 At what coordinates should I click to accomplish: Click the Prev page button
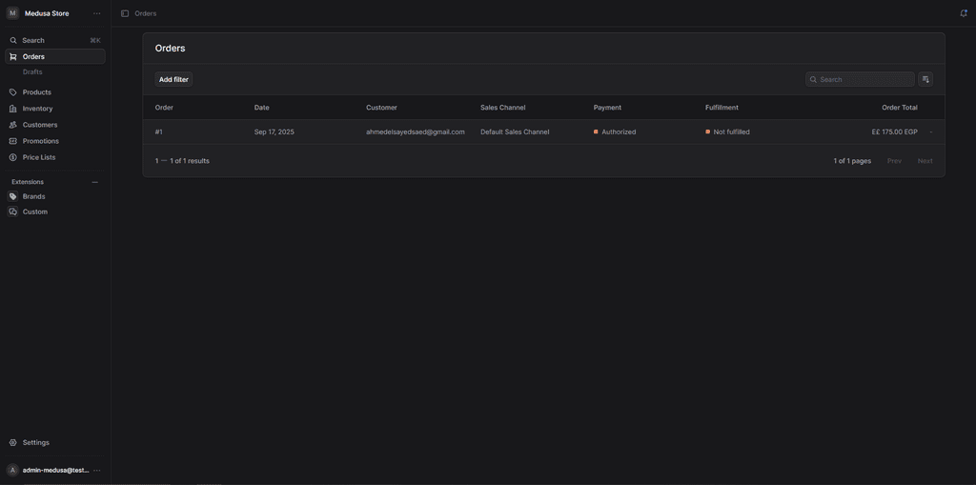click(x=894, y=161)
